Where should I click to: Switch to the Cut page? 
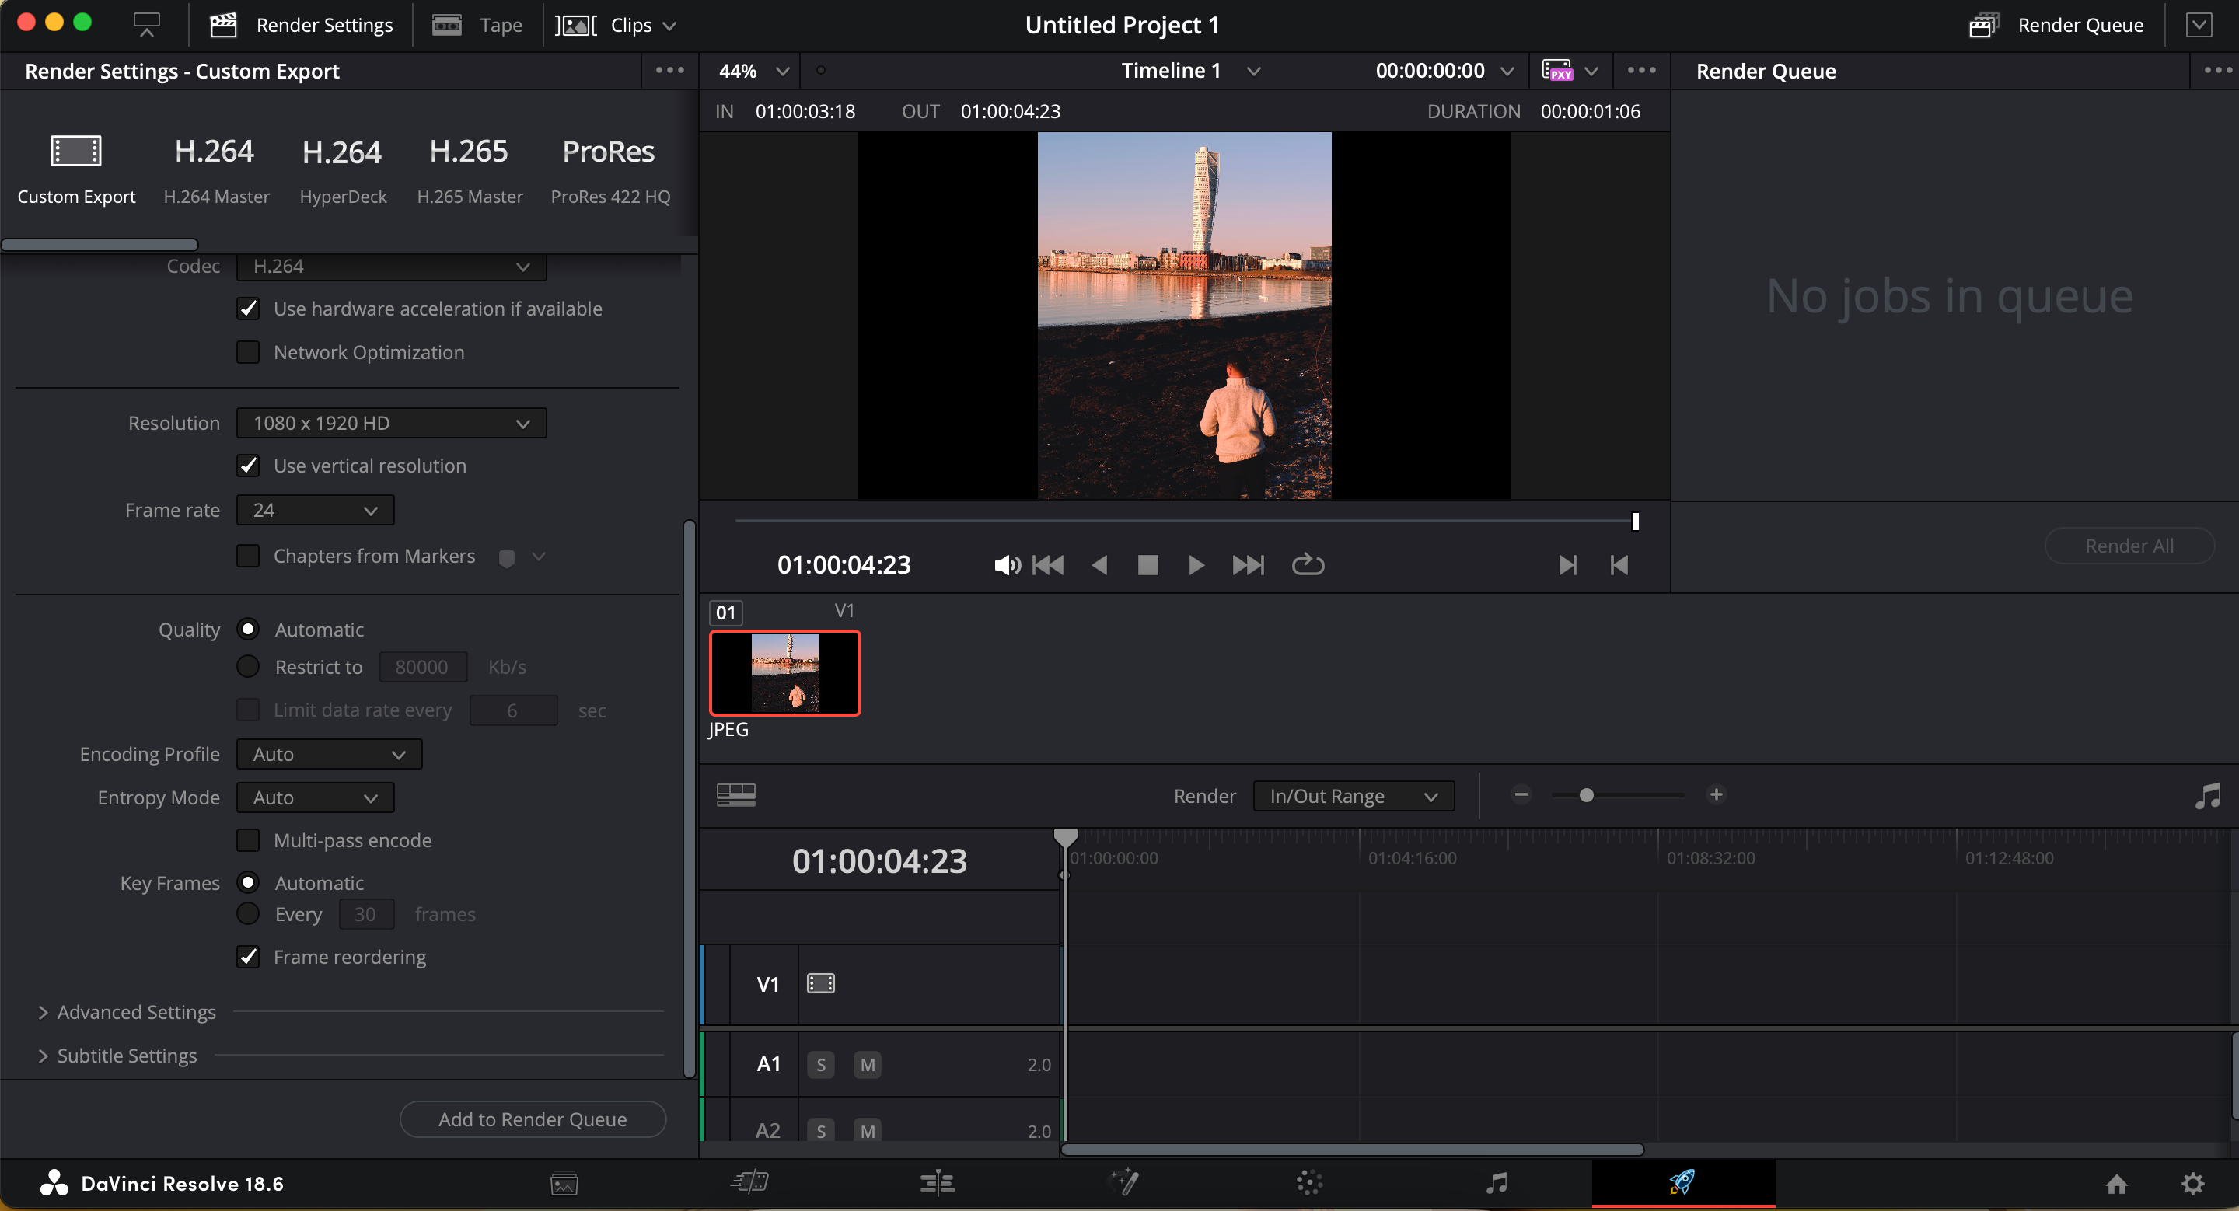[749, 1183]
